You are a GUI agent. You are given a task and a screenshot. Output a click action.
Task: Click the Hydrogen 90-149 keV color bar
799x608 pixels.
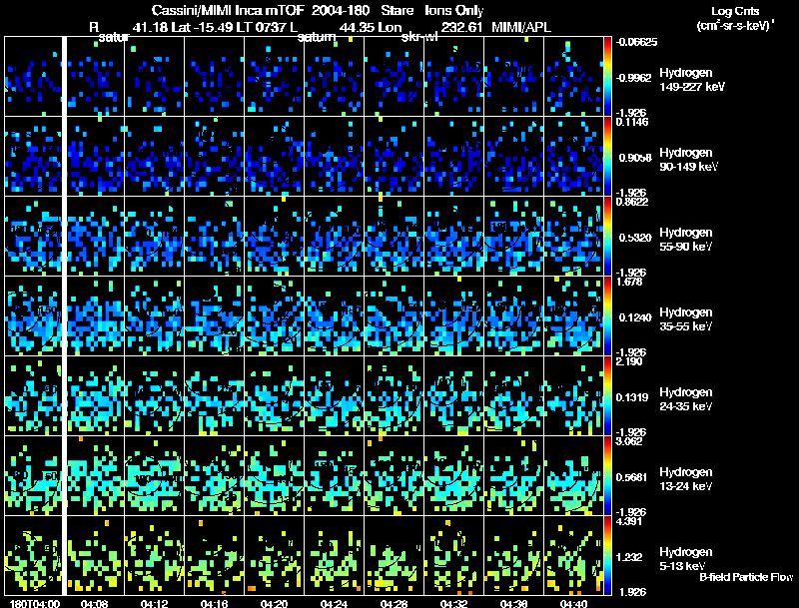[607, 156]
